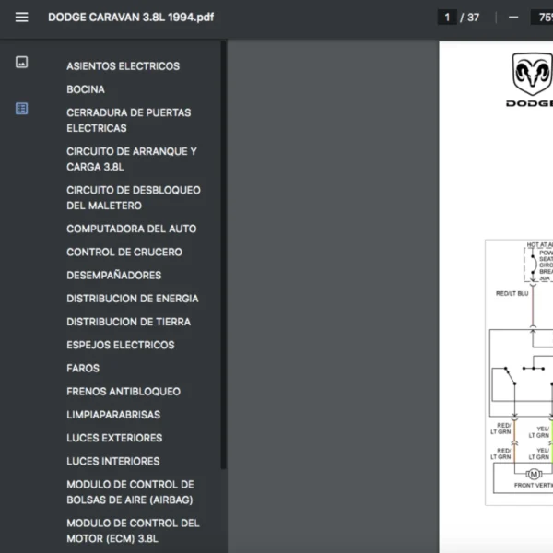Show the page thumbnails view

coord(22,63)
